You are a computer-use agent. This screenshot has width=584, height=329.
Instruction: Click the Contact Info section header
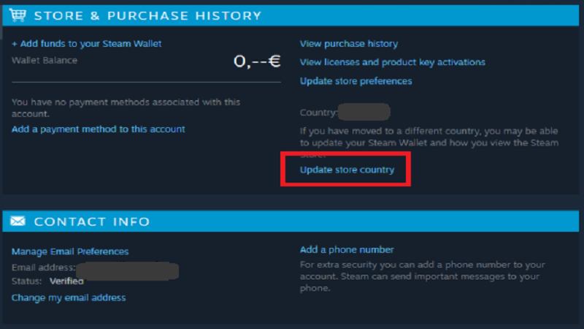92,221
